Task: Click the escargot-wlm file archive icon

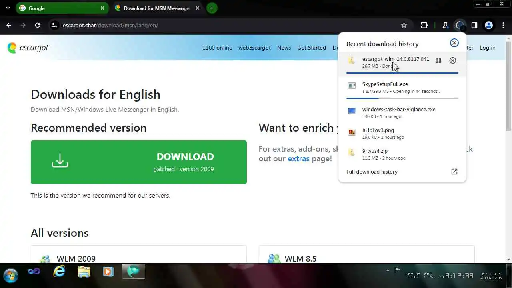Action: [x=352, y=60]
